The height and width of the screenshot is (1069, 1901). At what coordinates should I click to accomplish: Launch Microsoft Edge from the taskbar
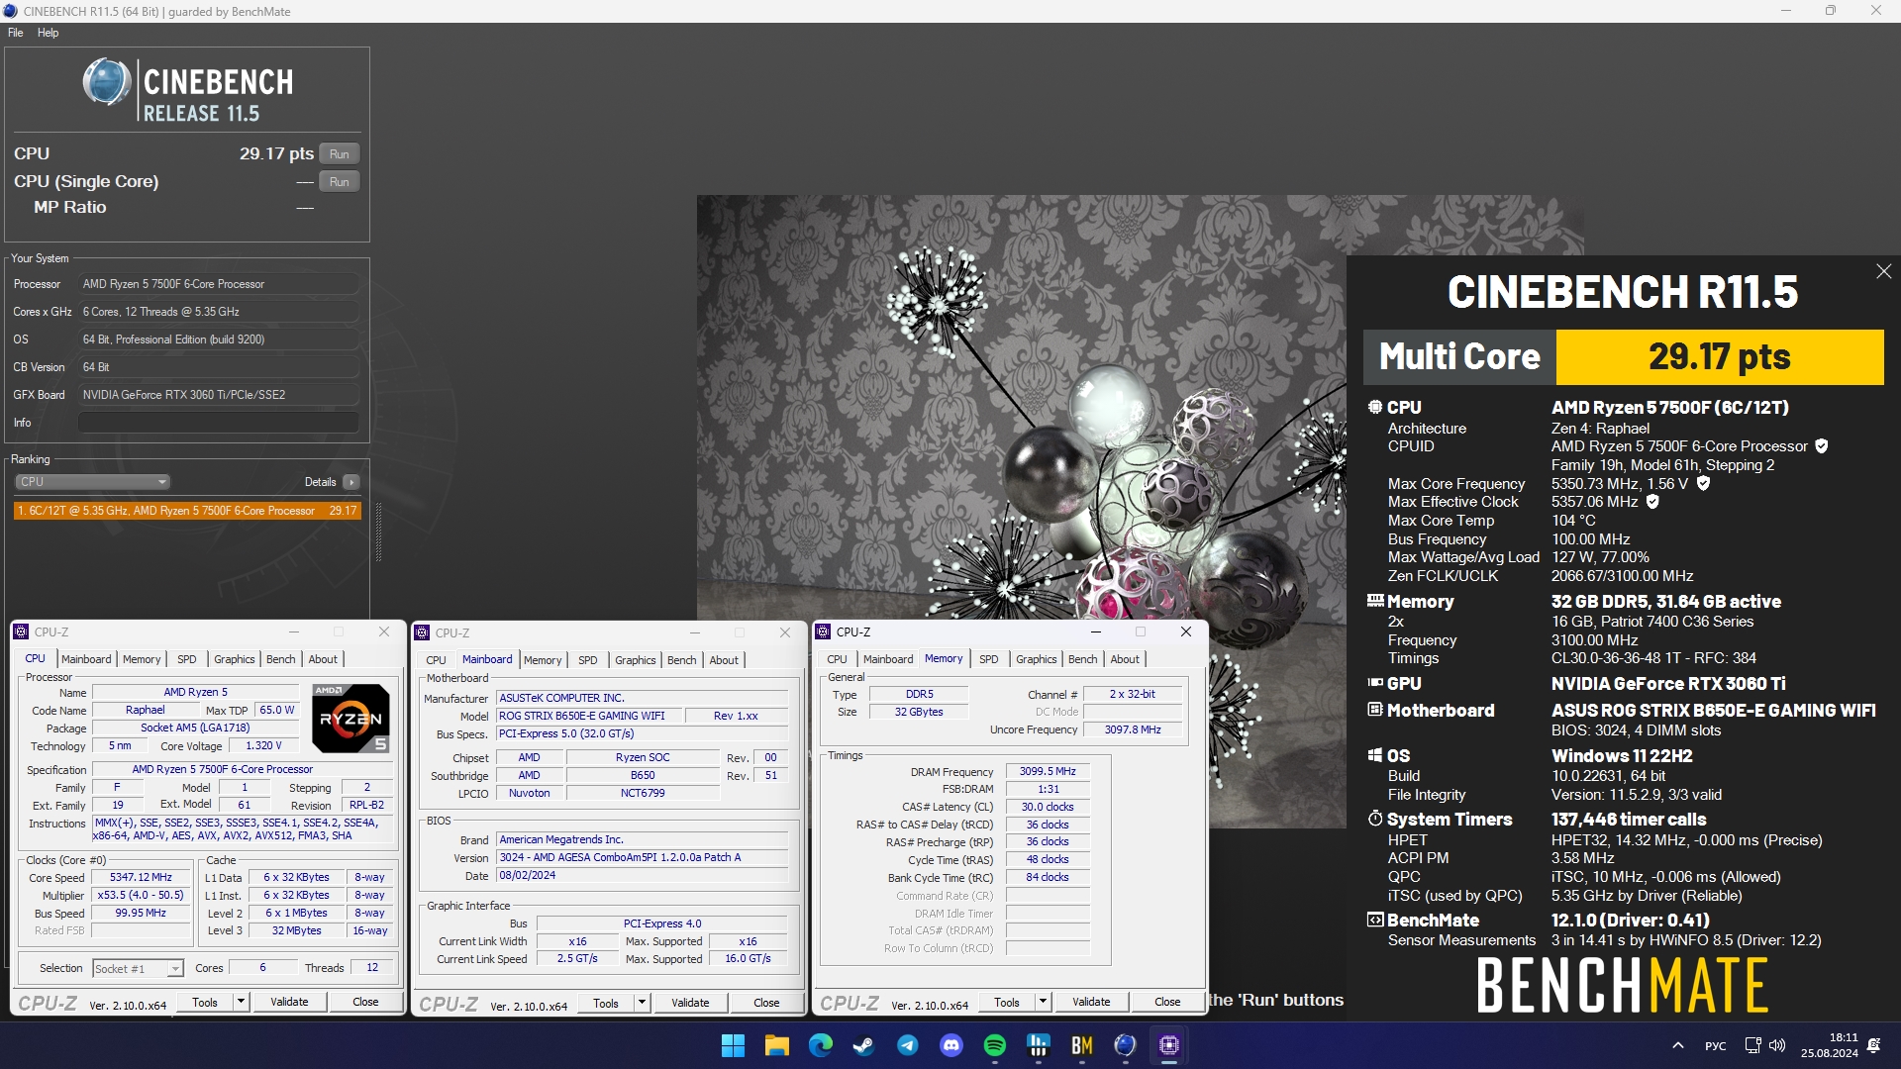coord(820,1045)
